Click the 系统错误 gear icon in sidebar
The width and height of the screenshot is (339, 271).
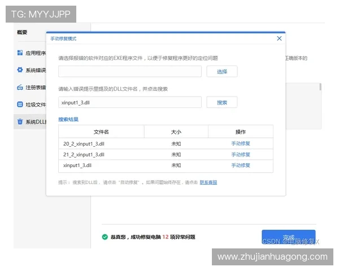pyautogui.click(x=20, y=70)
